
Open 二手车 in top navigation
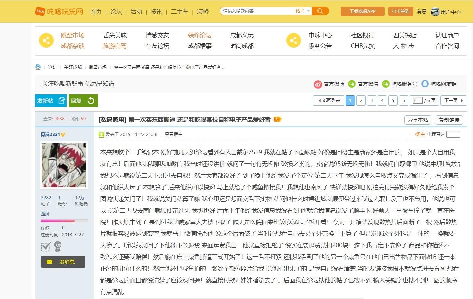click(180, 11)
